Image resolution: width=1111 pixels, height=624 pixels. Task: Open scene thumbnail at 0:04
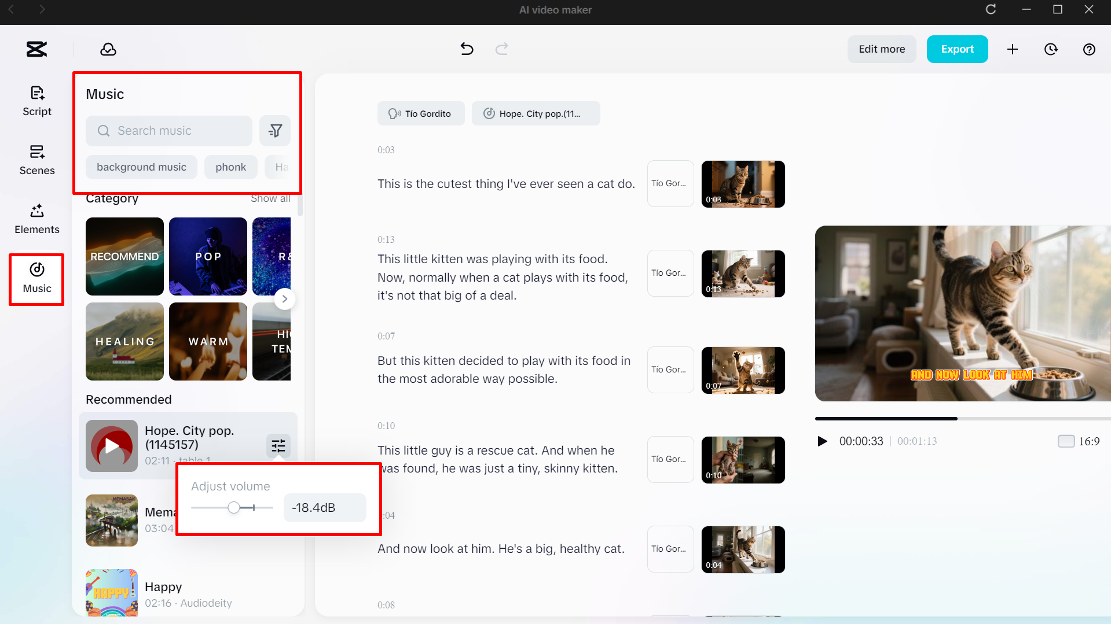click(x=743, y=549)
